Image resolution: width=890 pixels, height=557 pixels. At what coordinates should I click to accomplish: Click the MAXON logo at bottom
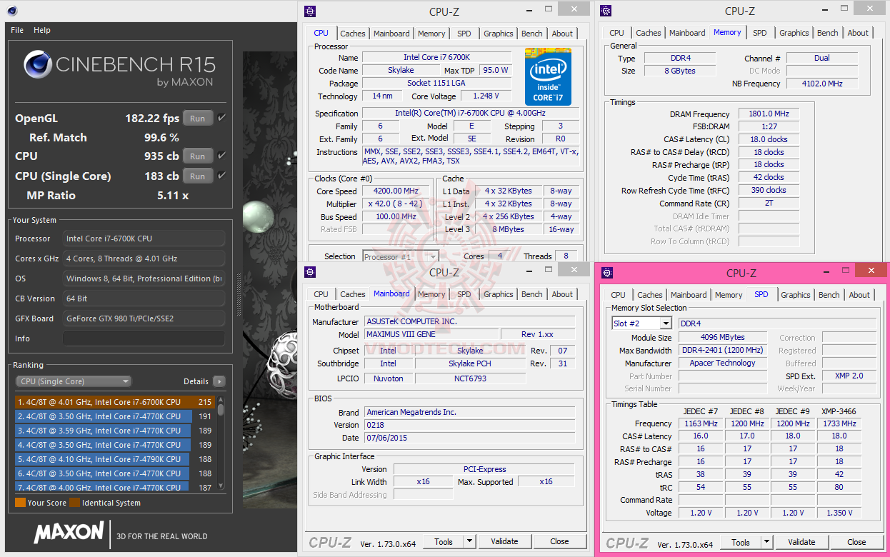[69, 532]
